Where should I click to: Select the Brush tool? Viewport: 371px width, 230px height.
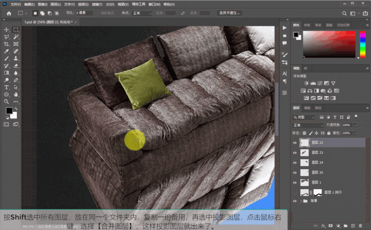(x=6, y=58)
